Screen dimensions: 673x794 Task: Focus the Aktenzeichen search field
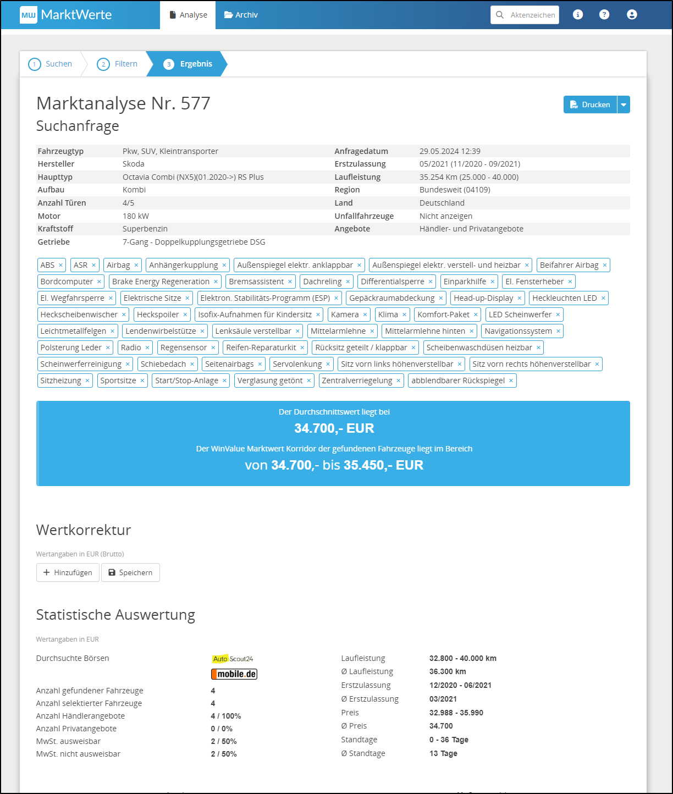point(531,15)
